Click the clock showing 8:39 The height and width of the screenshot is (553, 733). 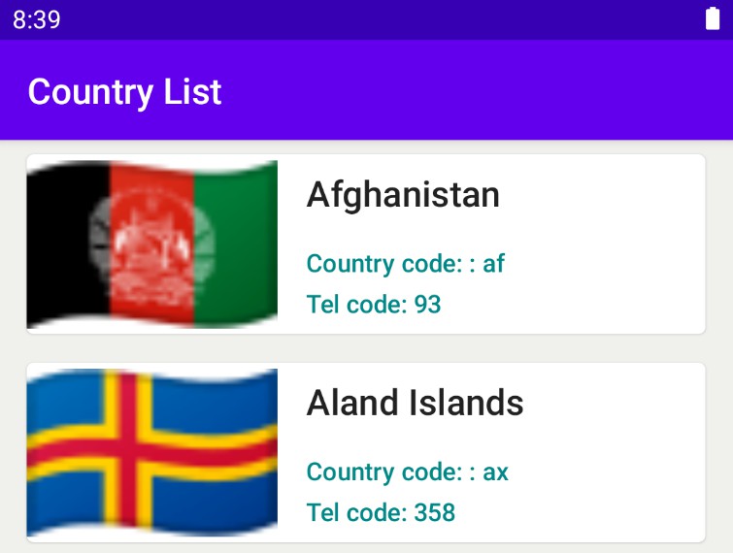pos(37,19)
